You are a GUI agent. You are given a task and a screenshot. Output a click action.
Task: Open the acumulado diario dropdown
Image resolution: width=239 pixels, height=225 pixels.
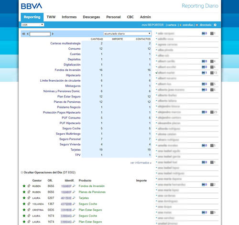pyautogui.click(x=127, y=34)
